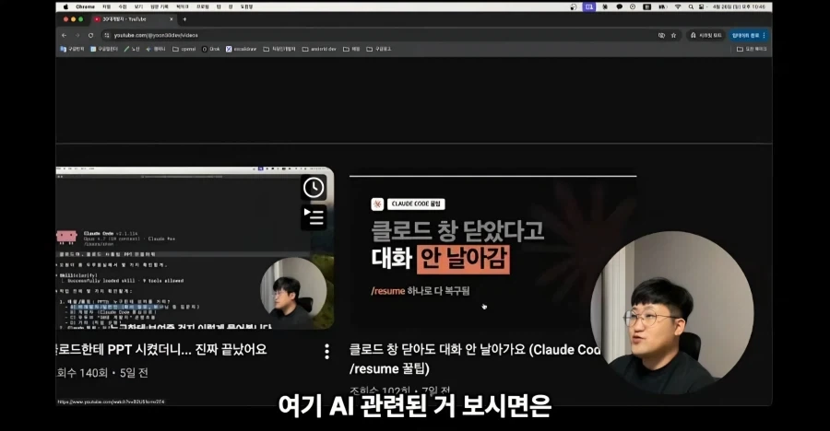Open site info icon in the address bar
830x431 pixels.
(107, 35)
